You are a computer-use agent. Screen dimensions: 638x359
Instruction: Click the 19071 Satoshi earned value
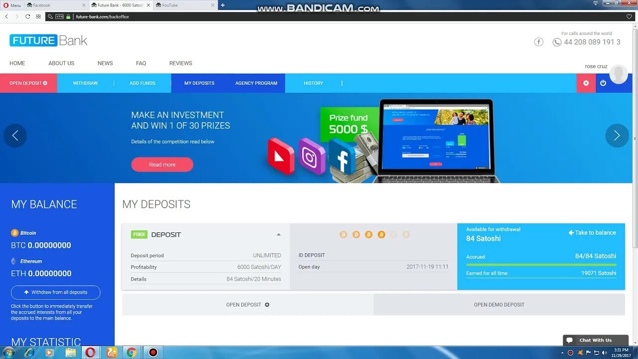pos(599,273)
